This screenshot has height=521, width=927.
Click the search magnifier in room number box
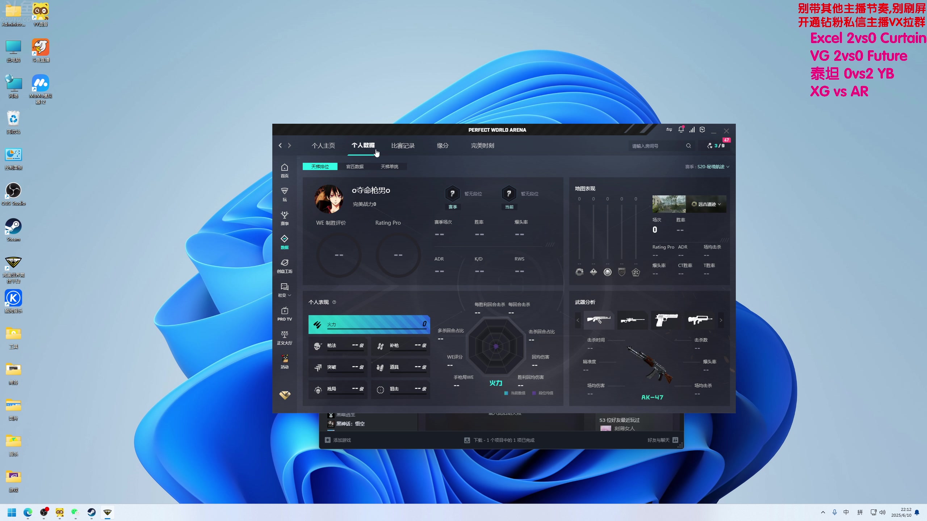[x=688, y=146]
